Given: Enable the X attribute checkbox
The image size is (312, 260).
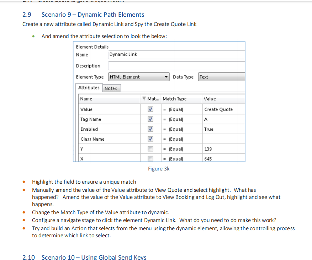Looking at the screenshot, I should click(150, 158).
